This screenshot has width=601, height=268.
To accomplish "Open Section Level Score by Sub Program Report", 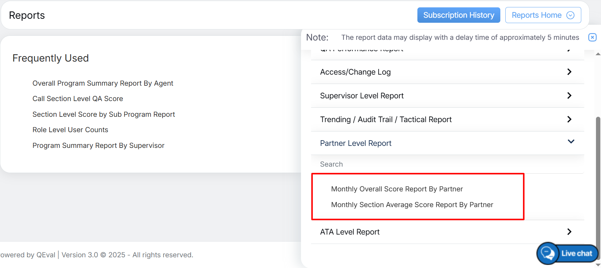I will [103, 114].
